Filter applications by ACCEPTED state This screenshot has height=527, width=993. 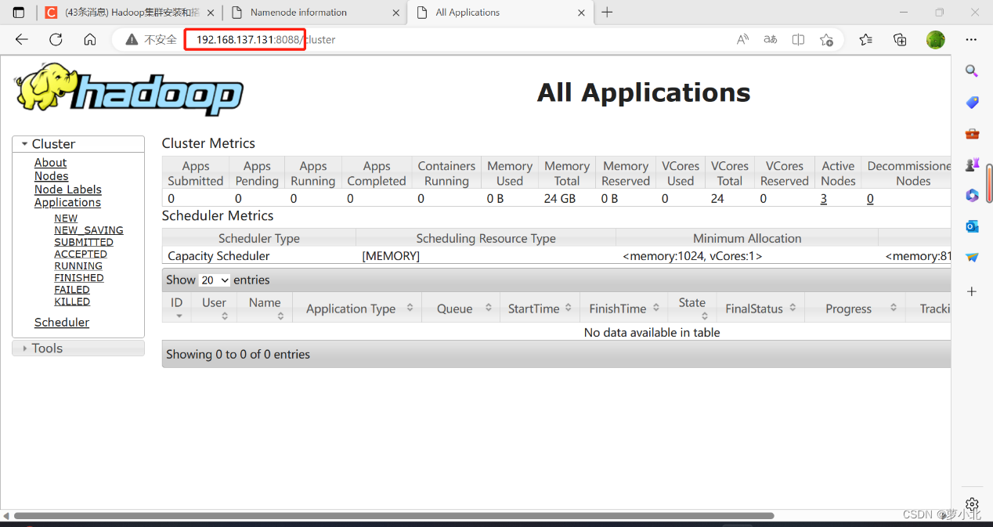pos(81,254)
